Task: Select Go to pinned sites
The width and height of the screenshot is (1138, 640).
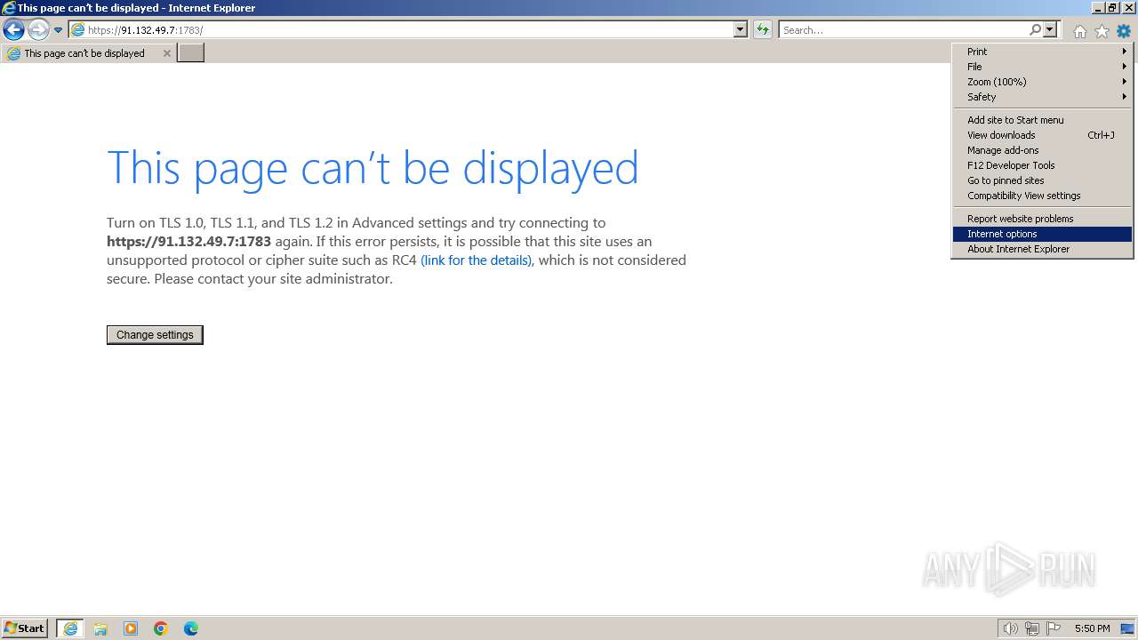Action: point(1042,180)
